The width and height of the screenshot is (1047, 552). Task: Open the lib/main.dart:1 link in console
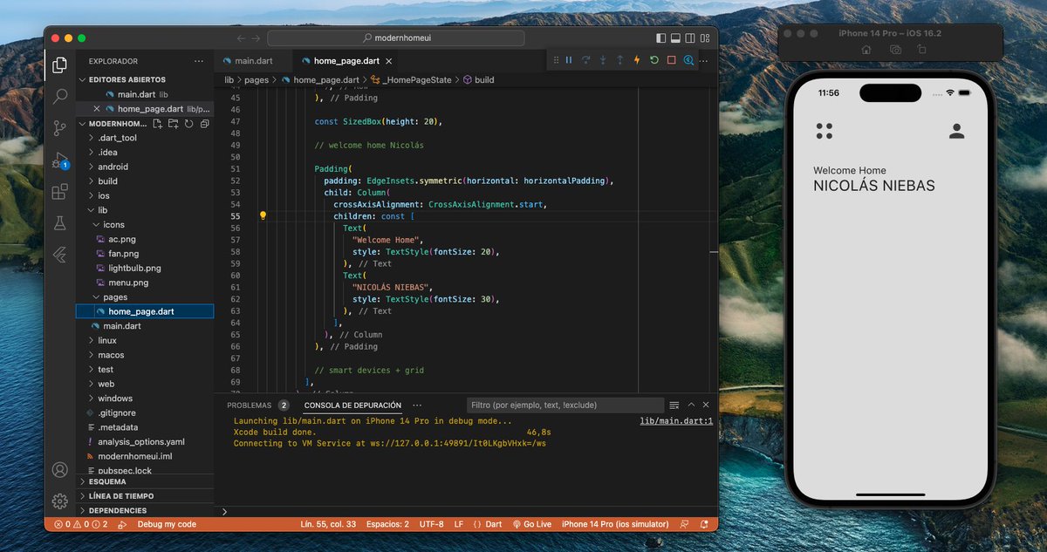tap(676, 421)
